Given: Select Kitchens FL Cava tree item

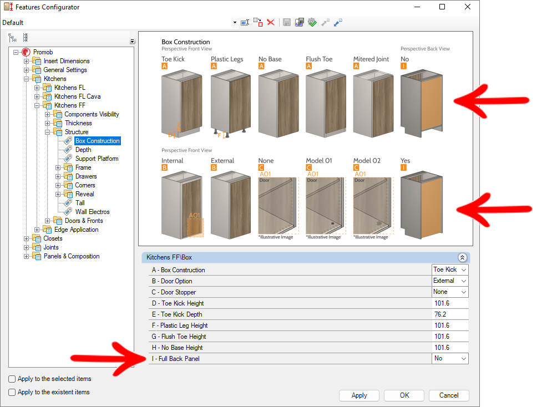Looking at the screenshot, I should pyautogui.click(x=78, y=96).
